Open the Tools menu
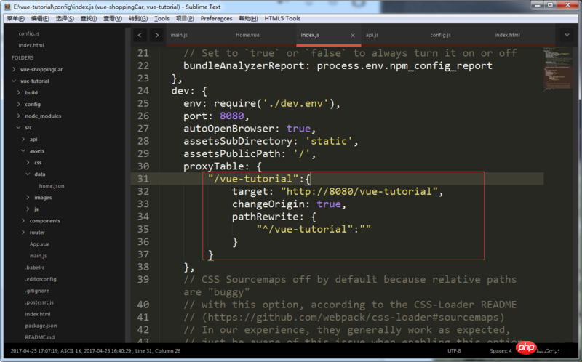 [x=162, y=19]
